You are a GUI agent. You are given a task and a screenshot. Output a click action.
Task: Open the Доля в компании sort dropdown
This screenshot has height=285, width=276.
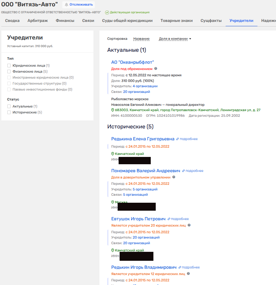pyautogui.click(x=175, y=39)
